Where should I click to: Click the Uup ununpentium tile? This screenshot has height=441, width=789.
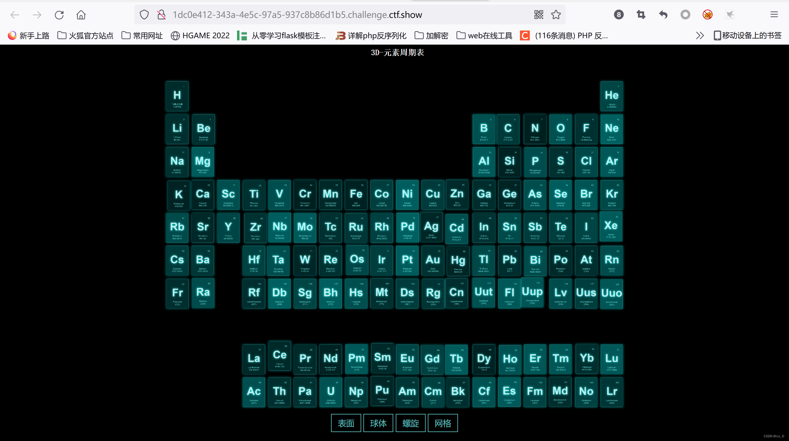[x=532, y=293]
